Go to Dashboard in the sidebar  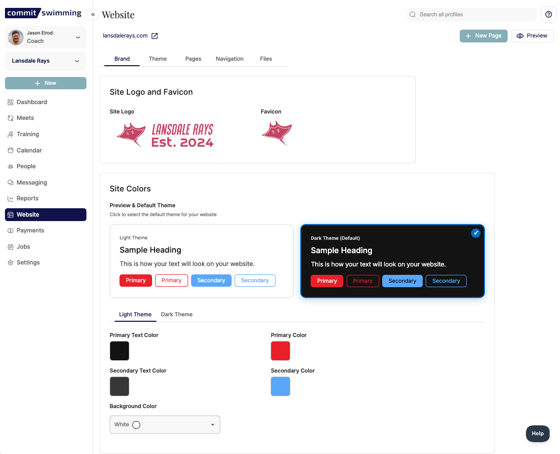click(46, 103)
